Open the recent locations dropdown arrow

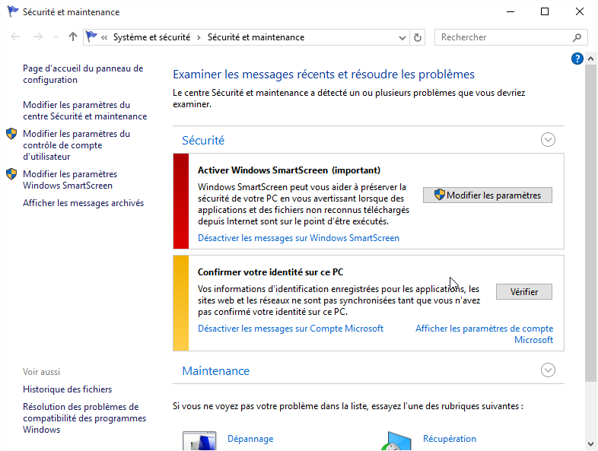tap(56, 37)
